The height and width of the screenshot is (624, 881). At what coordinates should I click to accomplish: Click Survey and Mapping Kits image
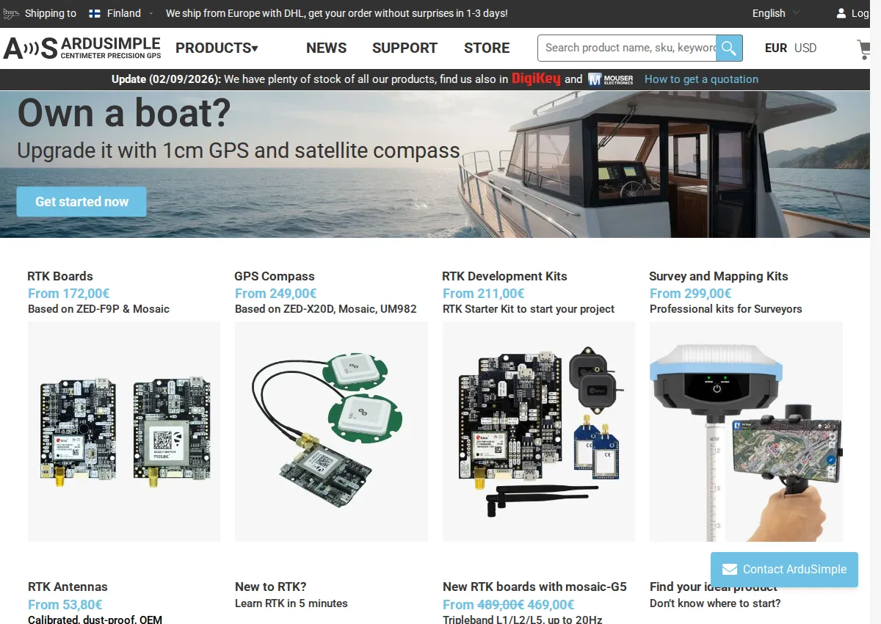[746, 432]
